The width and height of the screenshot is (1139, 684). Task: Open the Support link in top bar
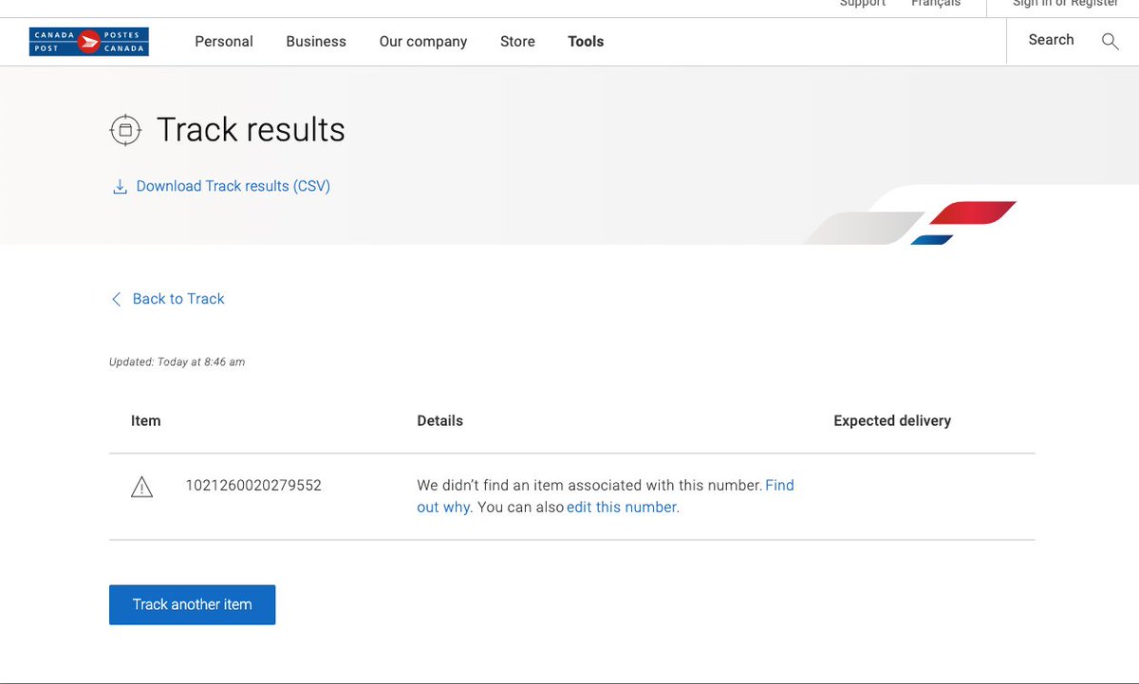coord(863,4)
